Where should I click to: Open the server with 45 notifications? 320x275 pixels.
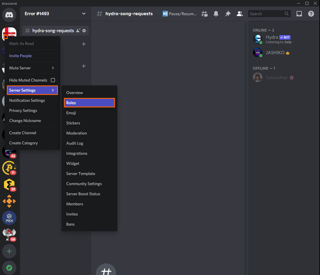(x=9, y=152)
